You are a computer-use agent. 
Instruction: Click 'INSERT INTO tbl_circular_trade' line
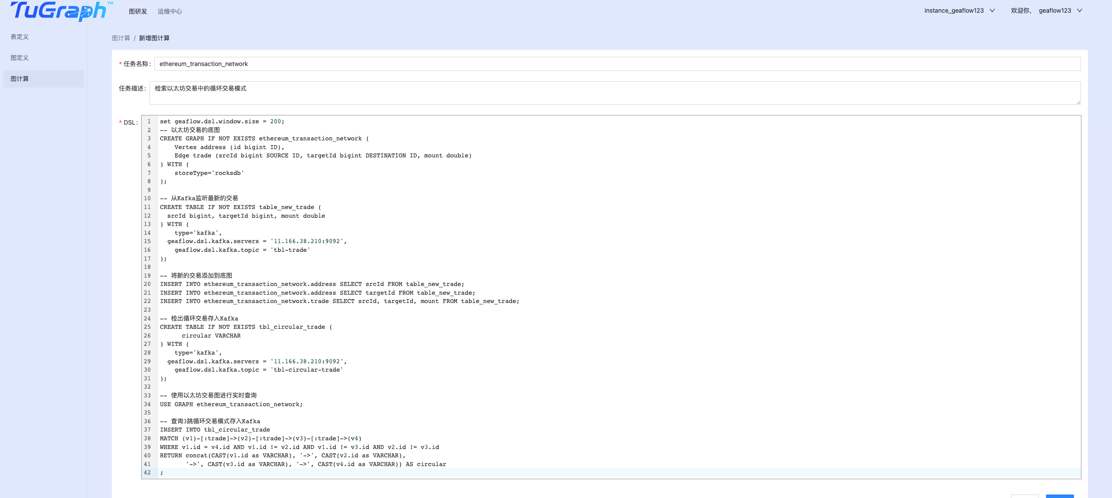215,430
